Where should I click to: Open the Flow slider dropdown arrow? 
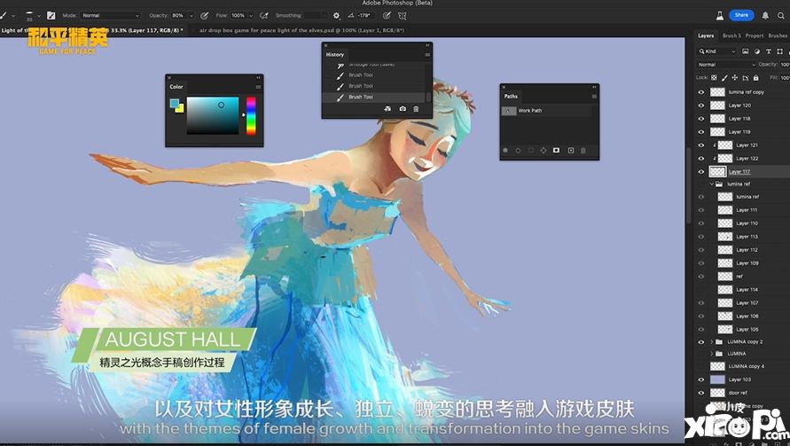point(251,16)
